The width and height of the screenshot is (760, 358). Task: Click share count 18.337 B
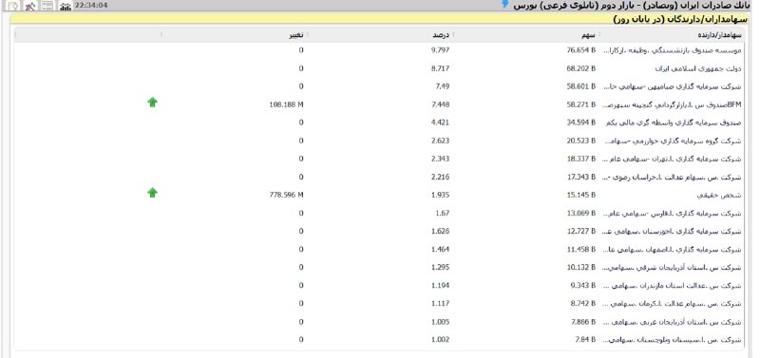[x=581, y=159]
